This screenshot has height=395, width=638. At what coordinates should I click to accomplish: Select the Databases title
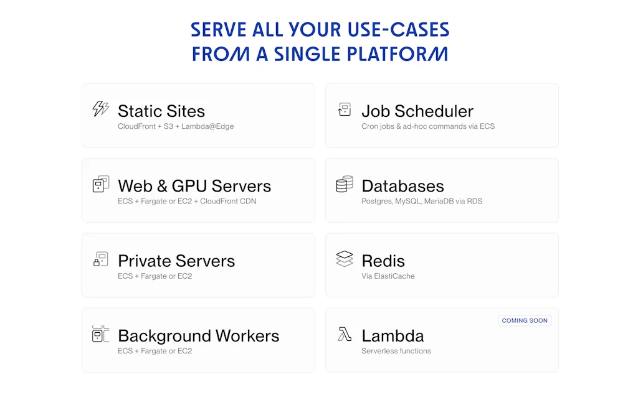click(x=402, y=186)
